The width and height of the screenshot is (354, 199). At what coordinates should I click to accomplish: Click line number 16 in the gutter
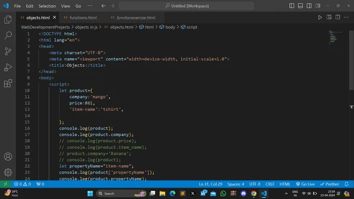(x=27, y=128)
